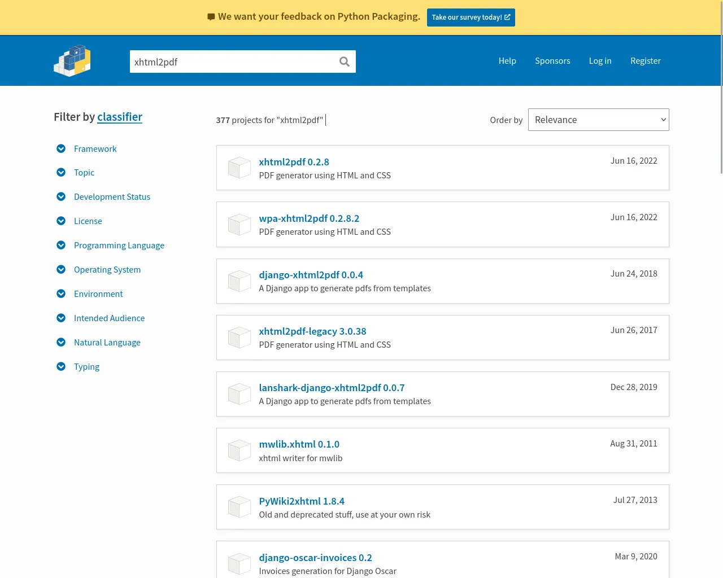The width and height of the screenshot is (723, 578).
Task: Click the search field containing xhtml2pdf
Action: pos(232,62)
